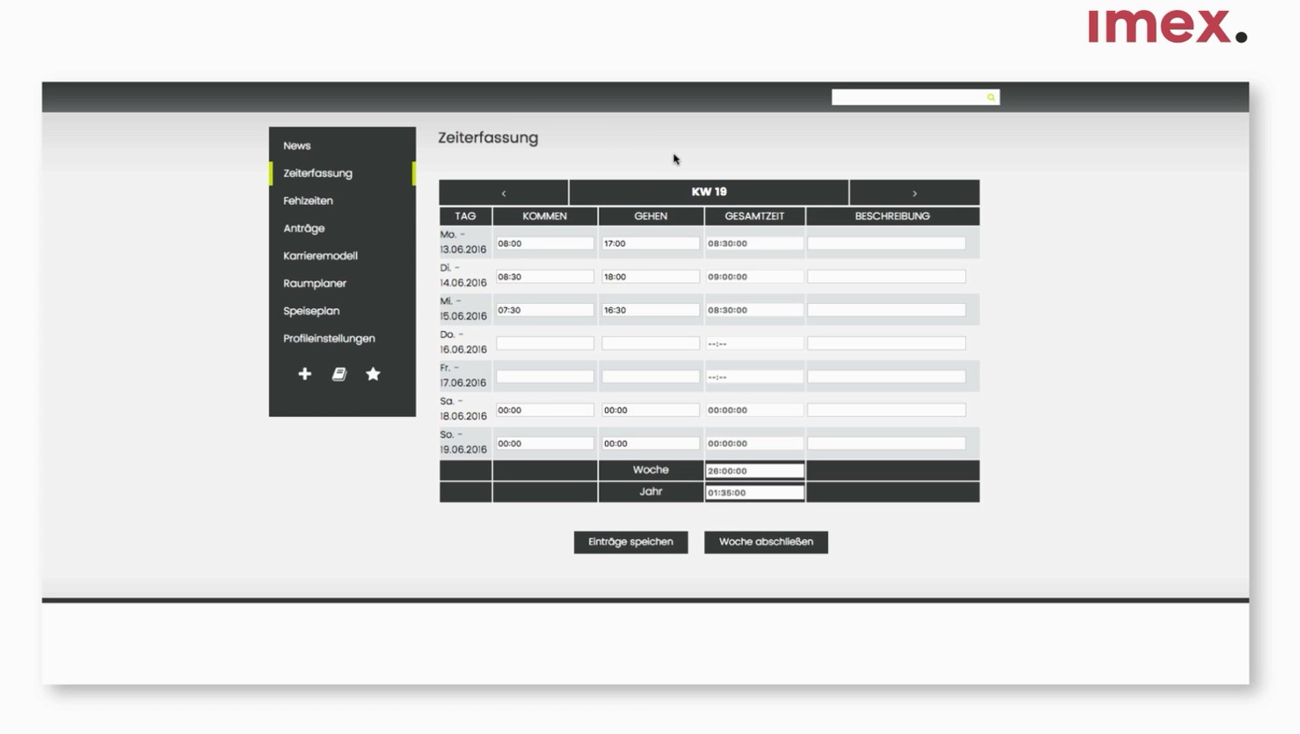This screenshot has width=1300, height=734.
Task: Click the plus icon in the sidebar
Action: click(304, 374)
